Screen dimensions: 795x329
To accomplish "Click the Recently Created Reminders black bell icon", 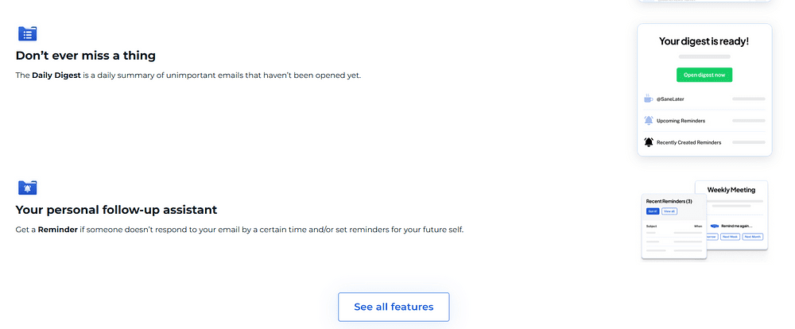I will click(649, 142).
